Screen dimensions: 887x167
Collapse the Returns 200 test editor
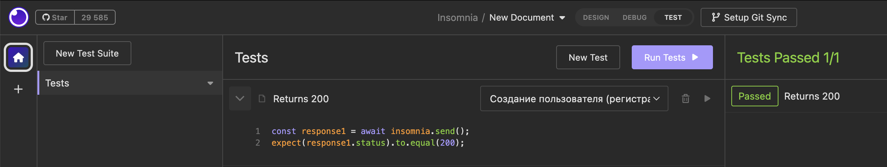[240, 98]
